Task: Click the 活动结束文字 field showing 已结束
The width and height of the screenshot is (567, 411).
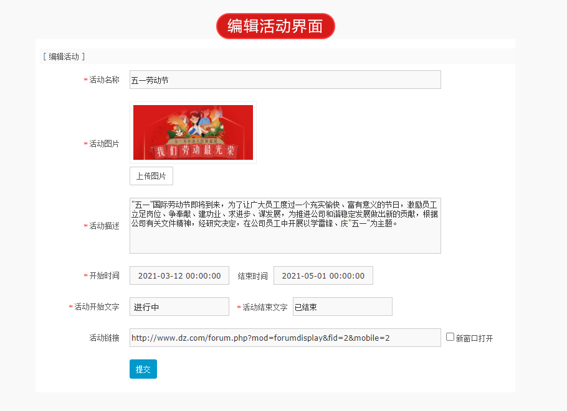Action: click(x=343, y=307)
